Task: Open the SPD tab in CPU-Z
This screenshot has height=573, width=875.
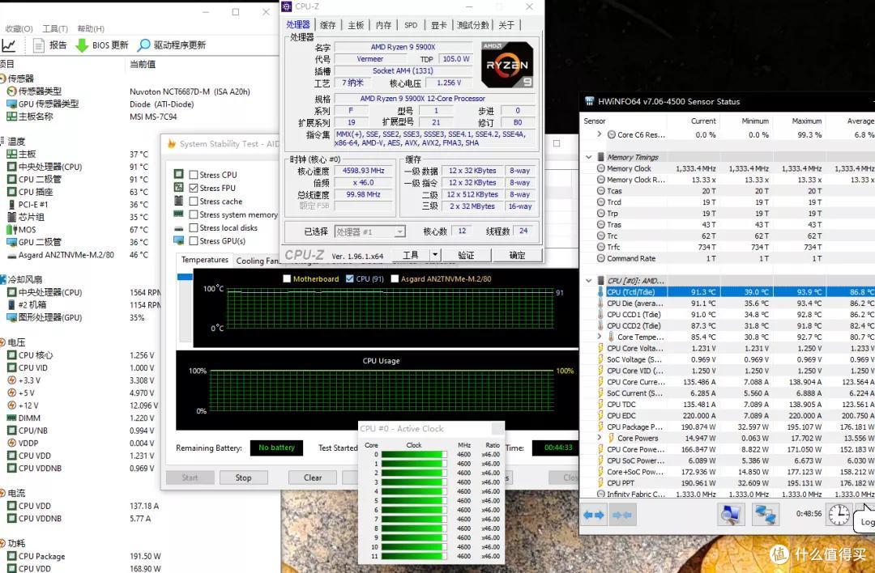Action: (x=411, y=25)
